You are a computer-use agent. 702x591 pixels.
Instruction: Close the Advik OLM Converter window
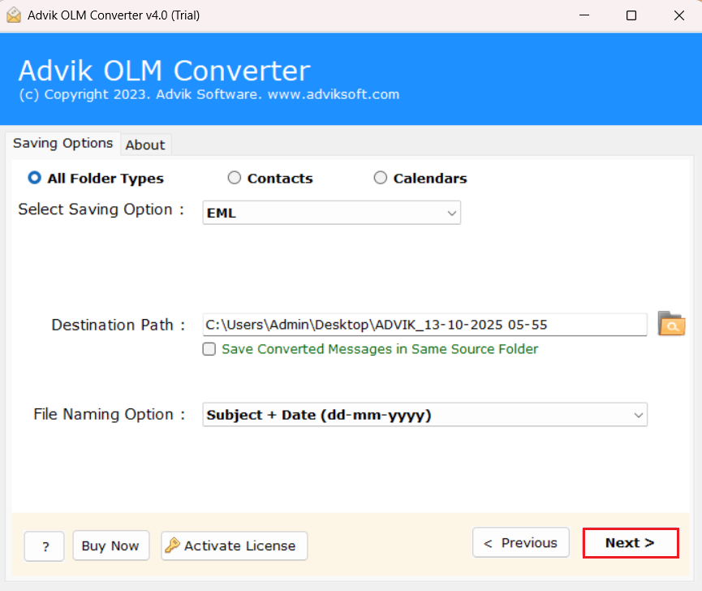[678, 15]
